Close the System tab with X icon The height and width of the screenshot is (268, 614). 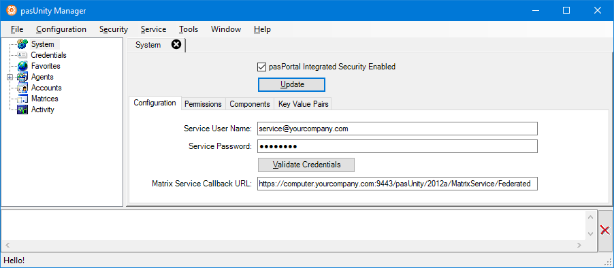click(176, 45)
